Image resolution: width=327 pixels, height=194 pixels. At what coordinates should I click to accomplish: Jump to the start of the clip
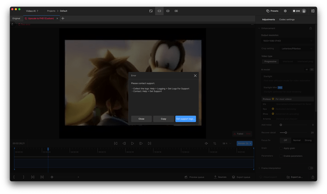pos(116,143)
